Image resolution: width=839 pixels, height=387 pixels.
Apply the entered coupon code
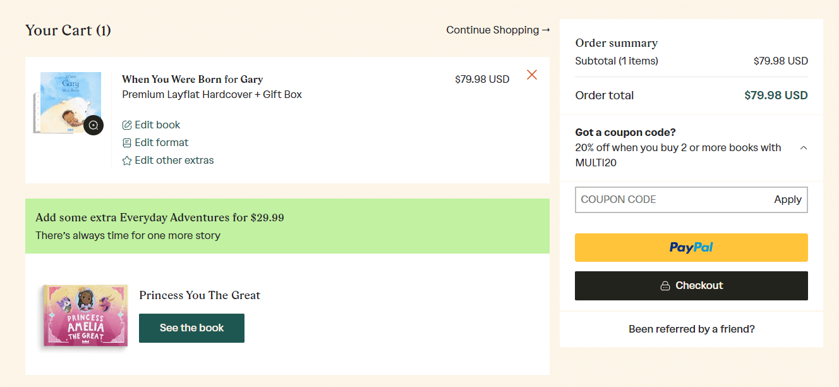click(787, 199)
